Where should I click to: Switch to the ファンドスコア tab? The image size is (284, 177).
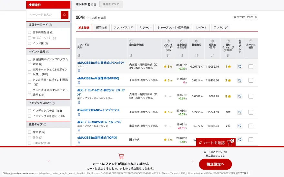pyautogui.click(x=123, y=28)
